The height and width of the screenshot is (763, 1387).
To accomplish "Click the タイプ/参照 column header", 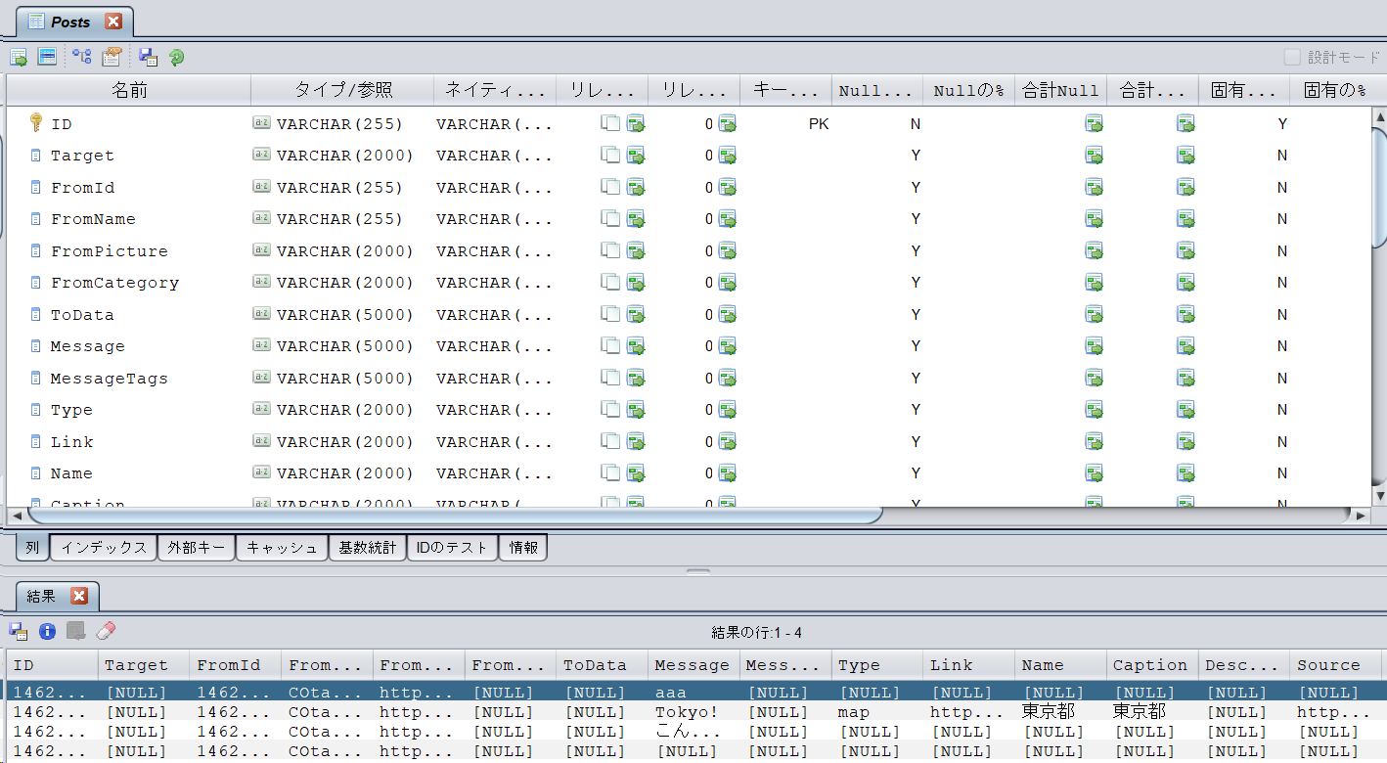I will pos(342,91).
